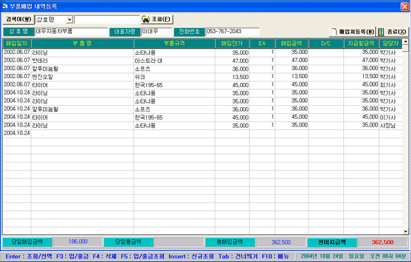Click the EA column header
The image size is (411, 262).
[x=262, y=44]
